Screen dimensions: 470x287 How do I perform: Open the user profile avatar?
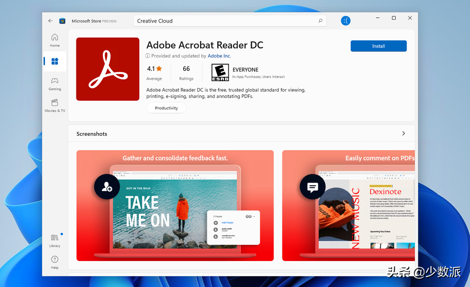tap(345, 21)
